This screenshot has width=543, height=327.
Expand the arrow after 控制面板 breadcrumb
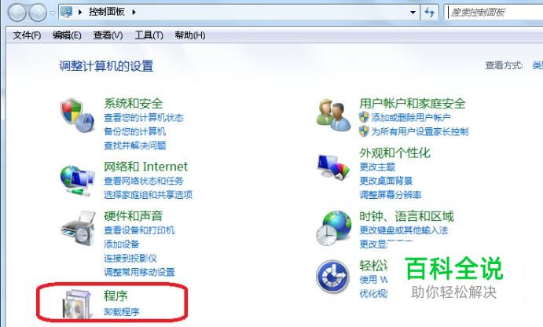click(x=134, y=12)
